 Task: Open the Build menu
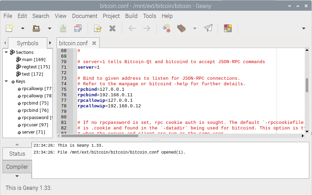[131, 16]
